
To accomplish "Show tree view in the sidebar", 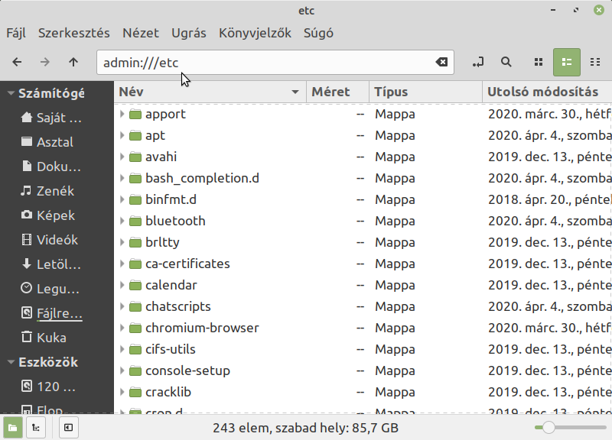I will click(x=36, y=428).
